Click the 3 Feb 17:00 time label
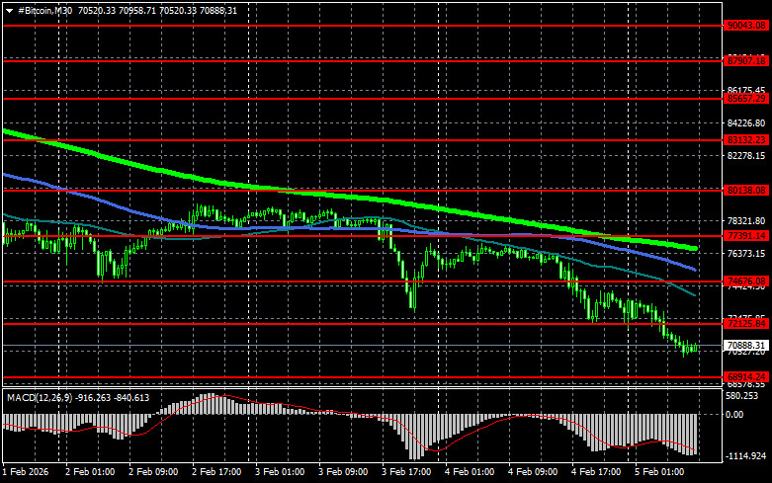This screenshot has width=772, height=483. [x=405, y=473]
